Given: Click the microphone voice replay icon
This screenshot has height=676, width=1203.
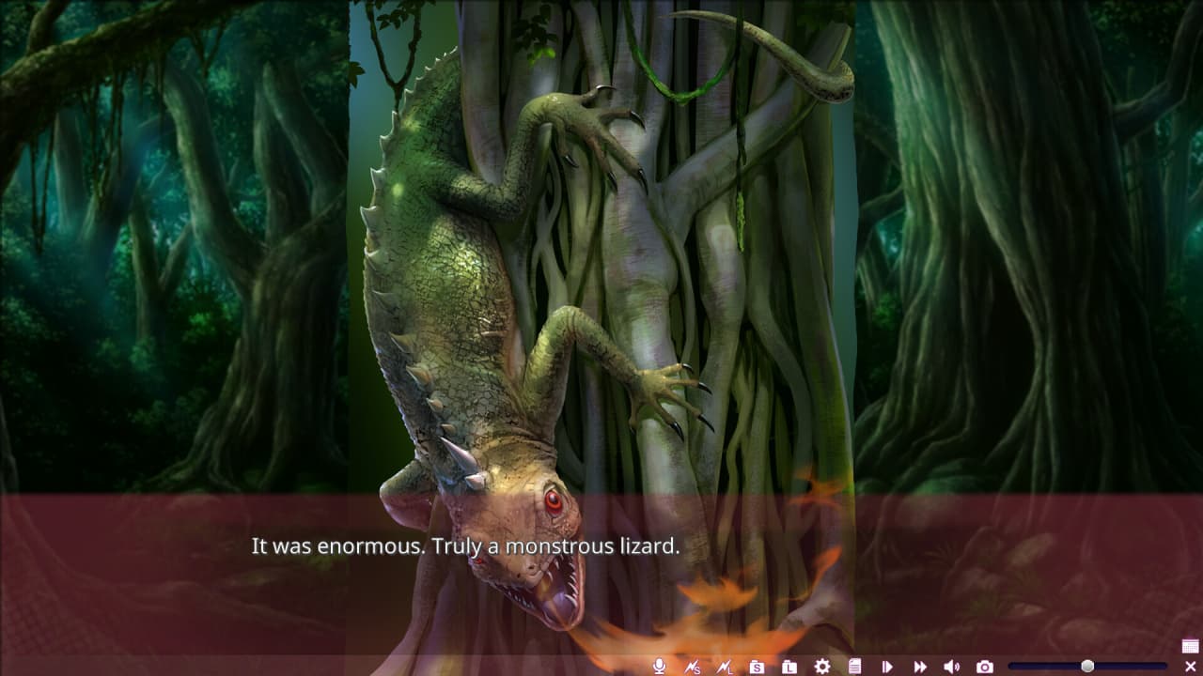Looking at the screenshot, I should tap(659, 667).
